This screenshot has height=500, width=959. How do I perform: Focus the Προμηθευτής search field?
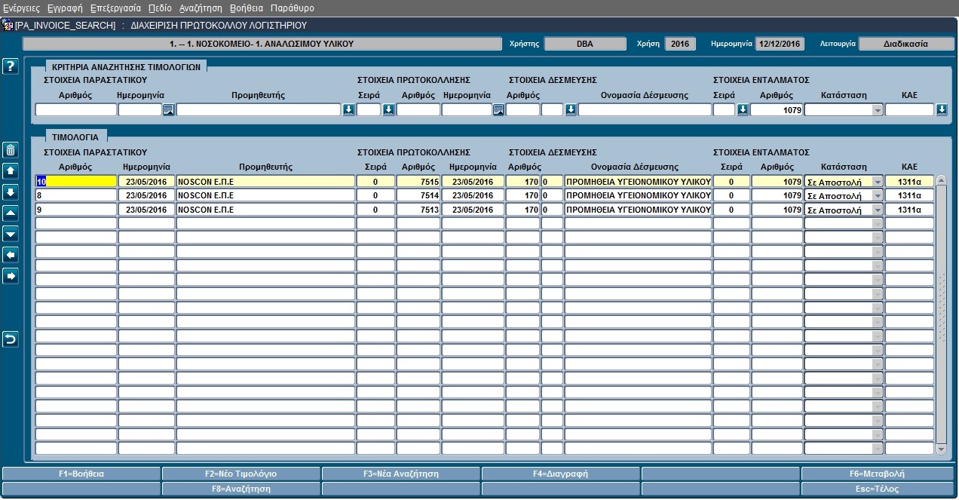point(259,110)
